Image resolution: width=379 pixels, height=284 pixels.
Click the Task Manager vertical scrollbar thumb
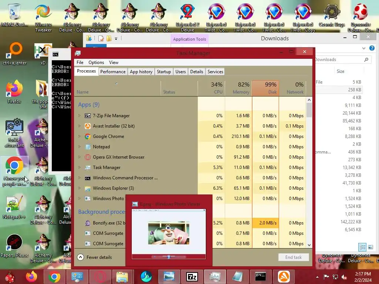click(309, 110)
